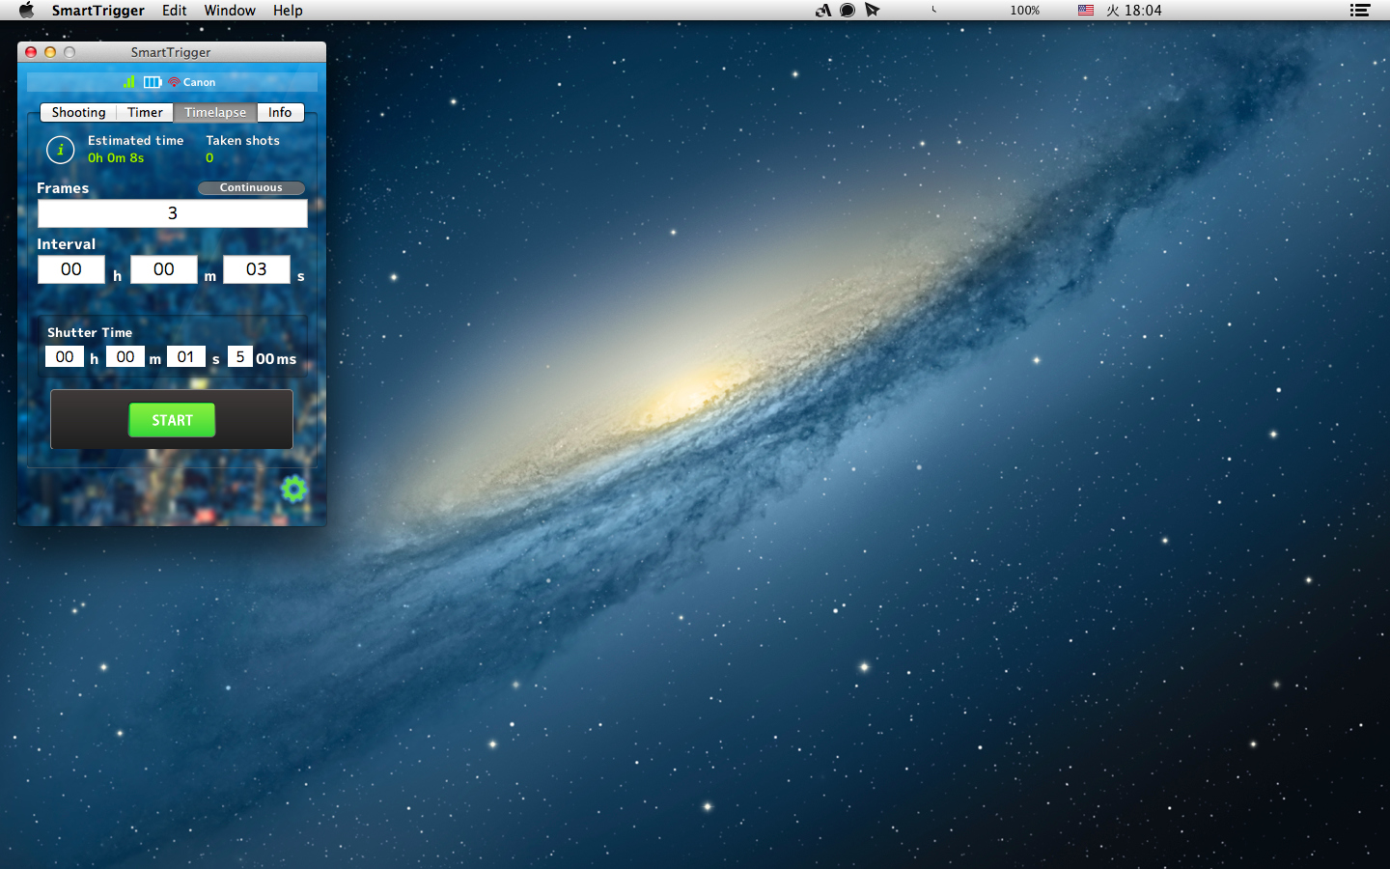Click the Frames label
This screenshot has height=869, width=1390.
click(63, 188)
